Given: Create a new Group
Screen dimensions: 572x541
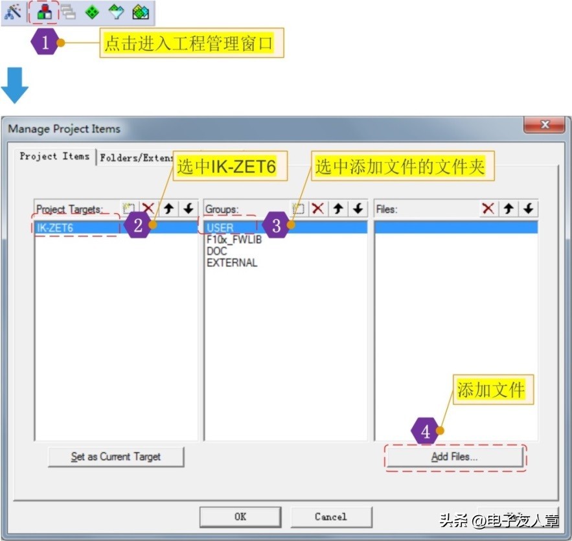Looking at the screenshot, I should [x=298, y=209].
